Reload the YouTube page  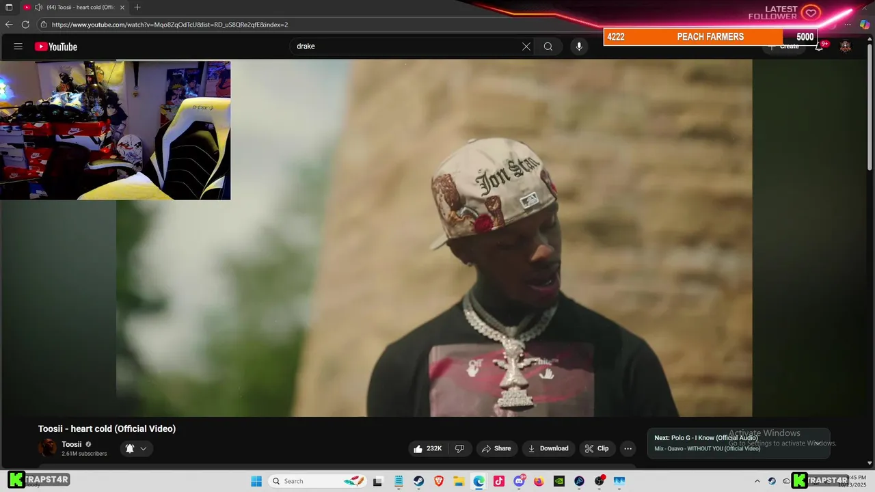click(x=25, y=25)
